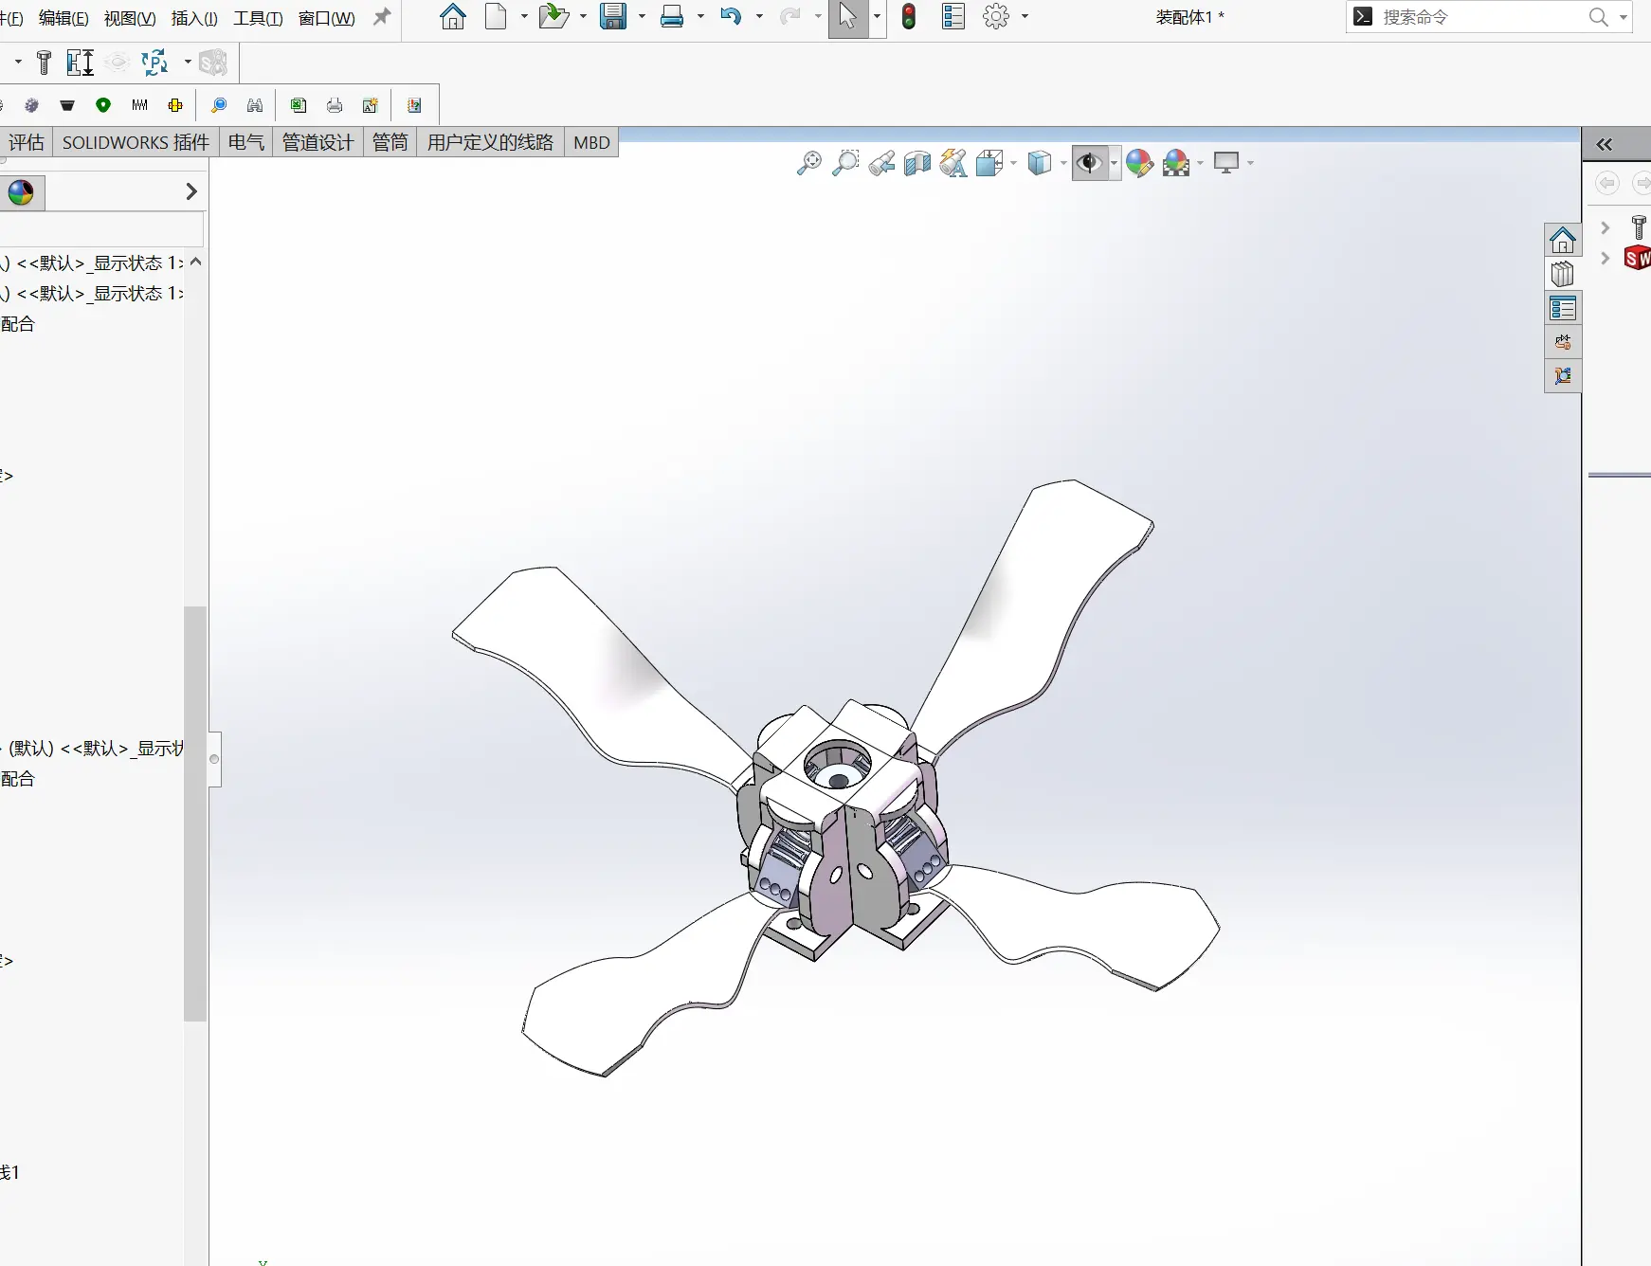1651x1266 pixels.
Task: Toggle the Hide/Show Items eye button
Action: (1089, 164)
